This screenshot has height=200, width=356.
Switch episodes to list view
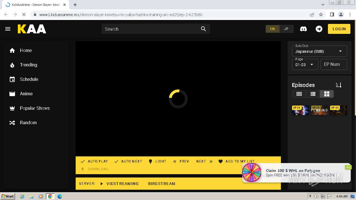pos(313,94)
